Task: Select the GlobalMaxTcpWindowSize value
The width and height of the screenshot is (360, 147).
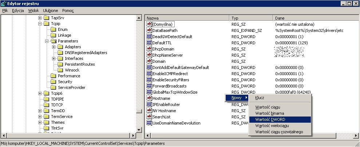Action: coord(175,92)
